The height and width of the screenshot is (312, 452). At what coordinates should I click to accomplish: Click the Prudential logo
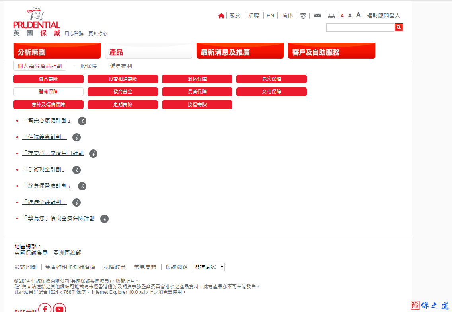37,22
